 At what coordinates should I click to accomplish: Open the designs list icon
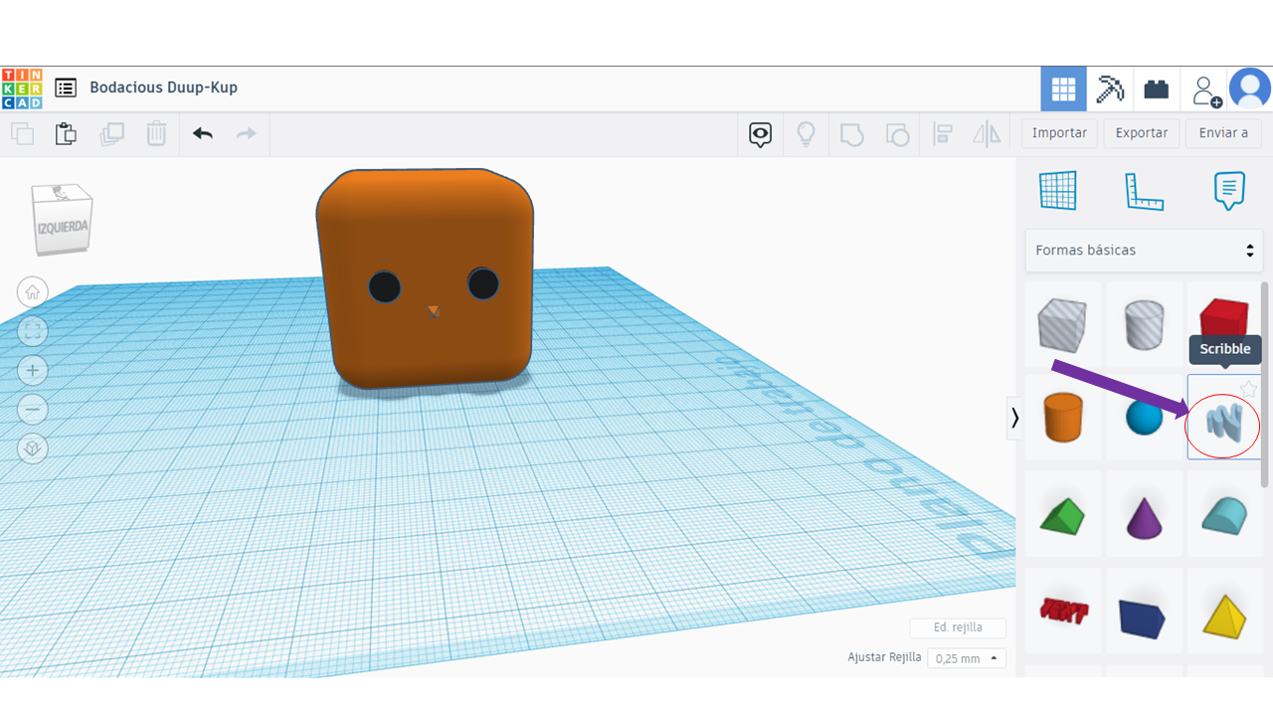(x=66, y=88)
